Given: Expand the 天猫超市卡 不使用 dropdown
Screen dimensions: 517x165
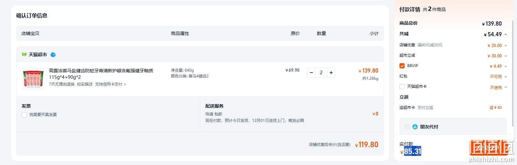Looking at the screenshot, I should click(506, 88).
